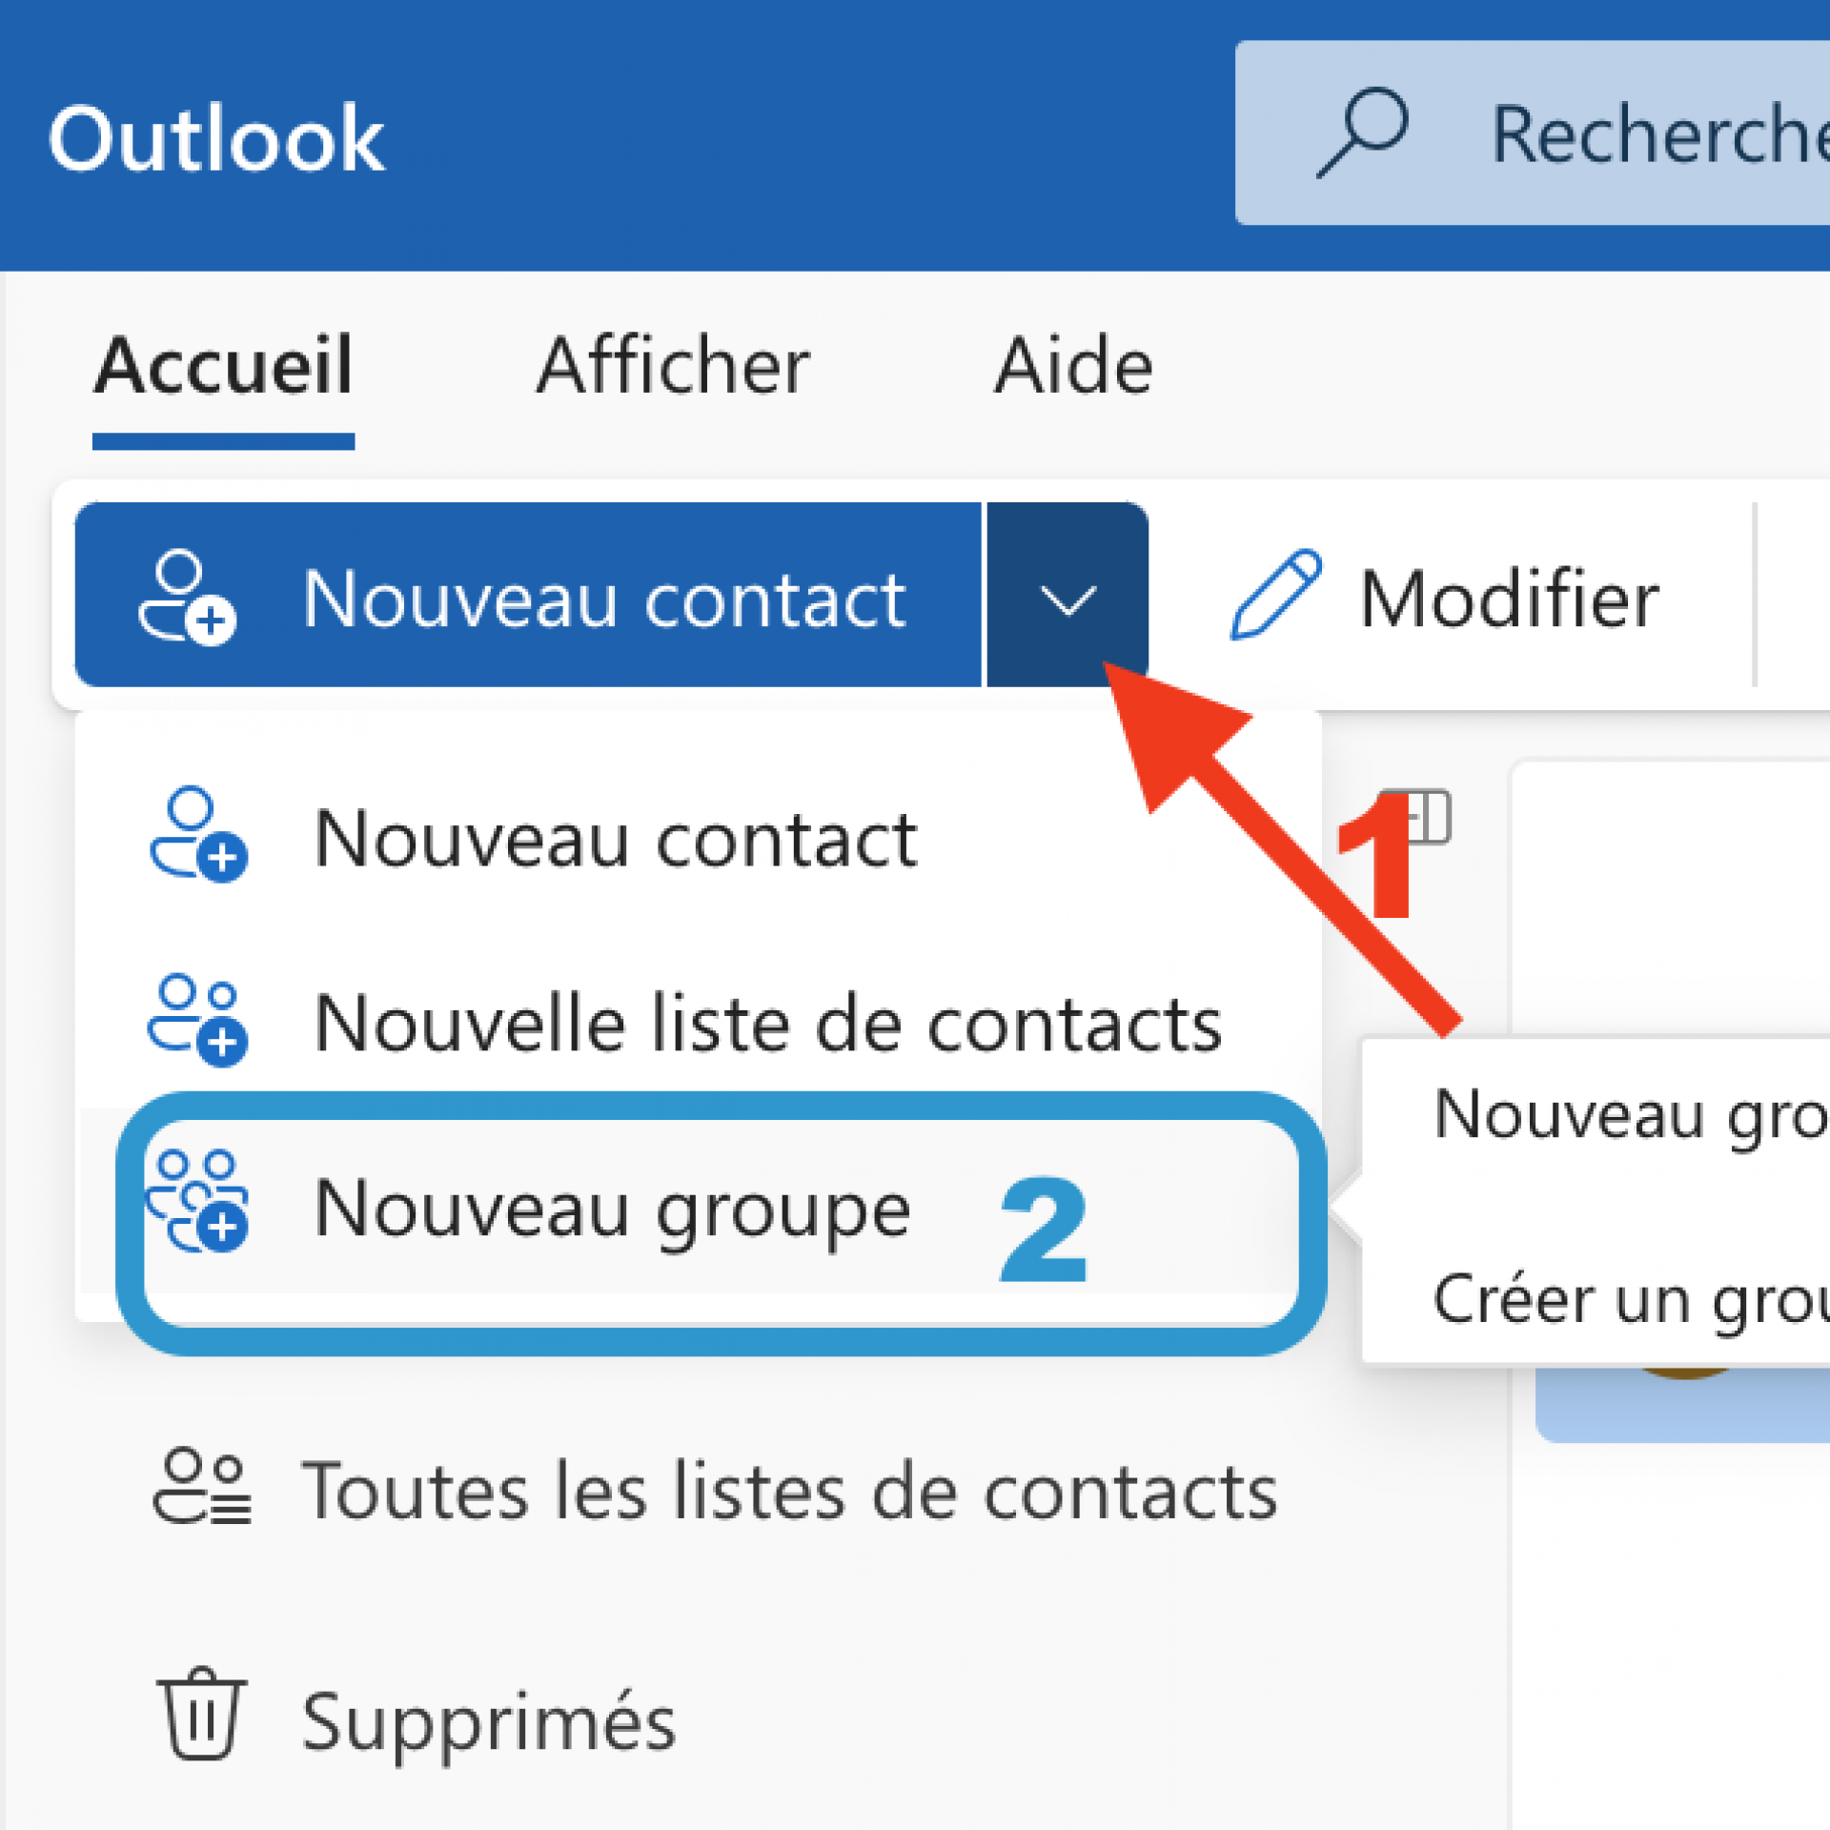Switch to the Afficher tab
Screen dimensions: 1830x1830
click(x=673, y=365)
